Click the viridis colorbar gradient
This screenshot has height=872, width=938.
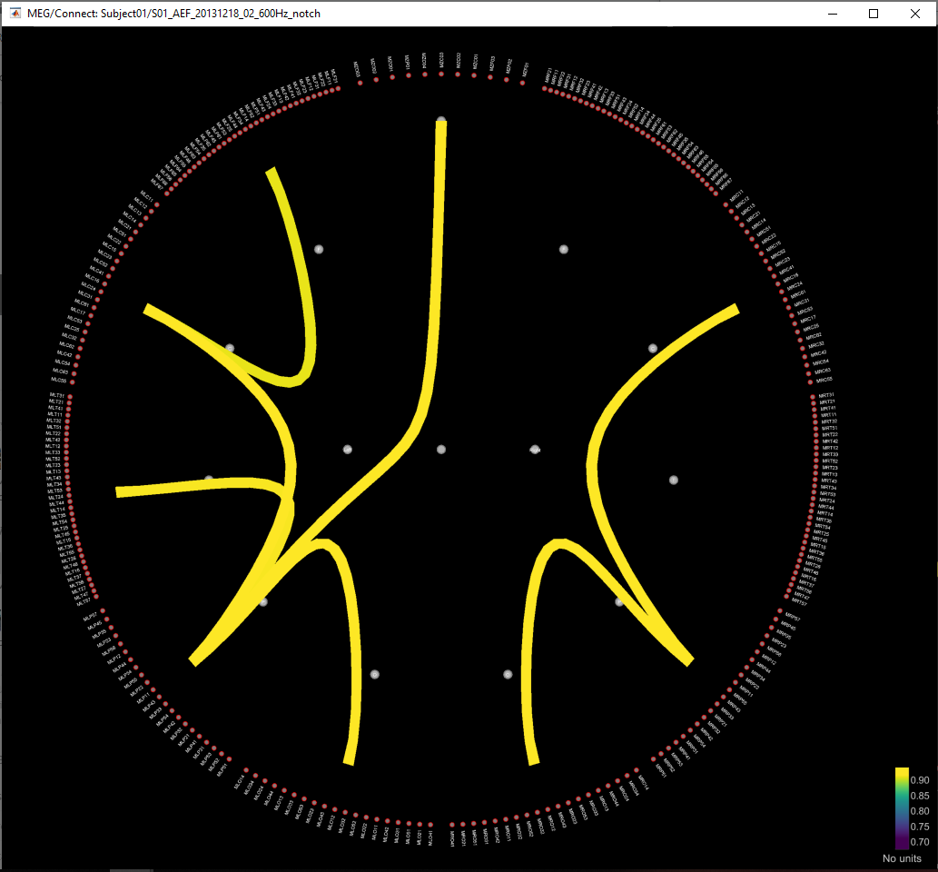(x=901, y=808)
